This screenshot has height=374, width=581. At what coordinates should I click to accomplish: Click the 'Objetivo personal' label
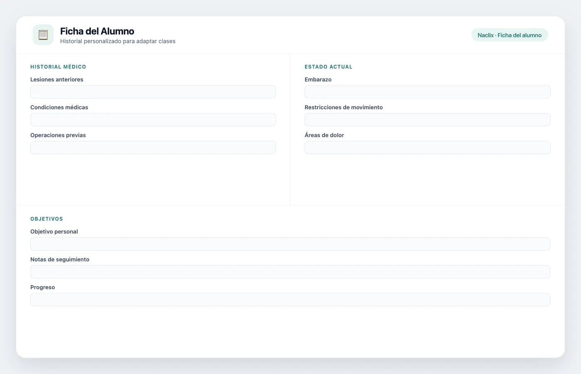tap(54, 231)
